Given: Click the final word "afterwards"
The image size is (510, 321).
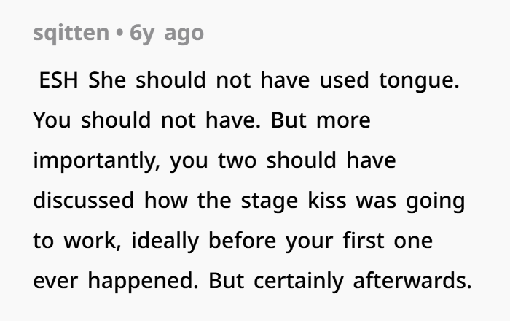Looking at the screenshot, I should [413, 281].
